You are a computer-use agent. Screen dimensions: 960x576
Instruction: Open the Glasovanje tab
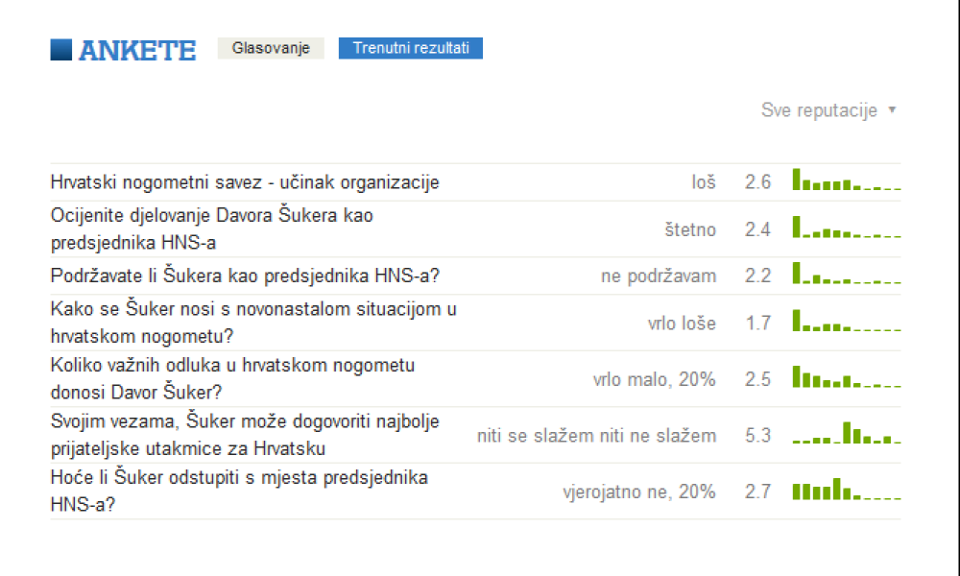pos(271,48)
